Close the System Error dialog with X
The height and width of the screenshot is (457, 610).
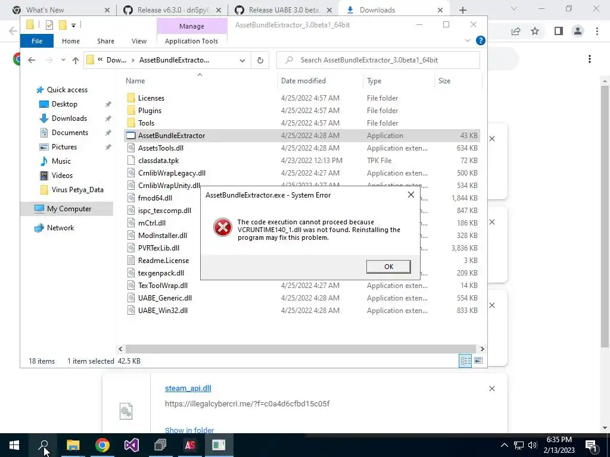tap(411, 195)
